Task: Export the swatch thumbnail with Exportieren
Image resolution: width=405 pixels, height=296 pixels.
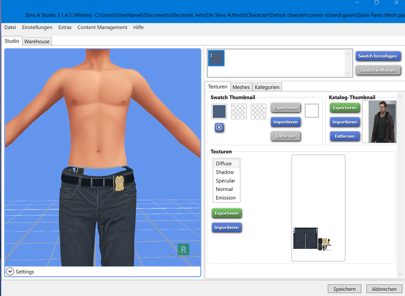Action: pos(285,108)
